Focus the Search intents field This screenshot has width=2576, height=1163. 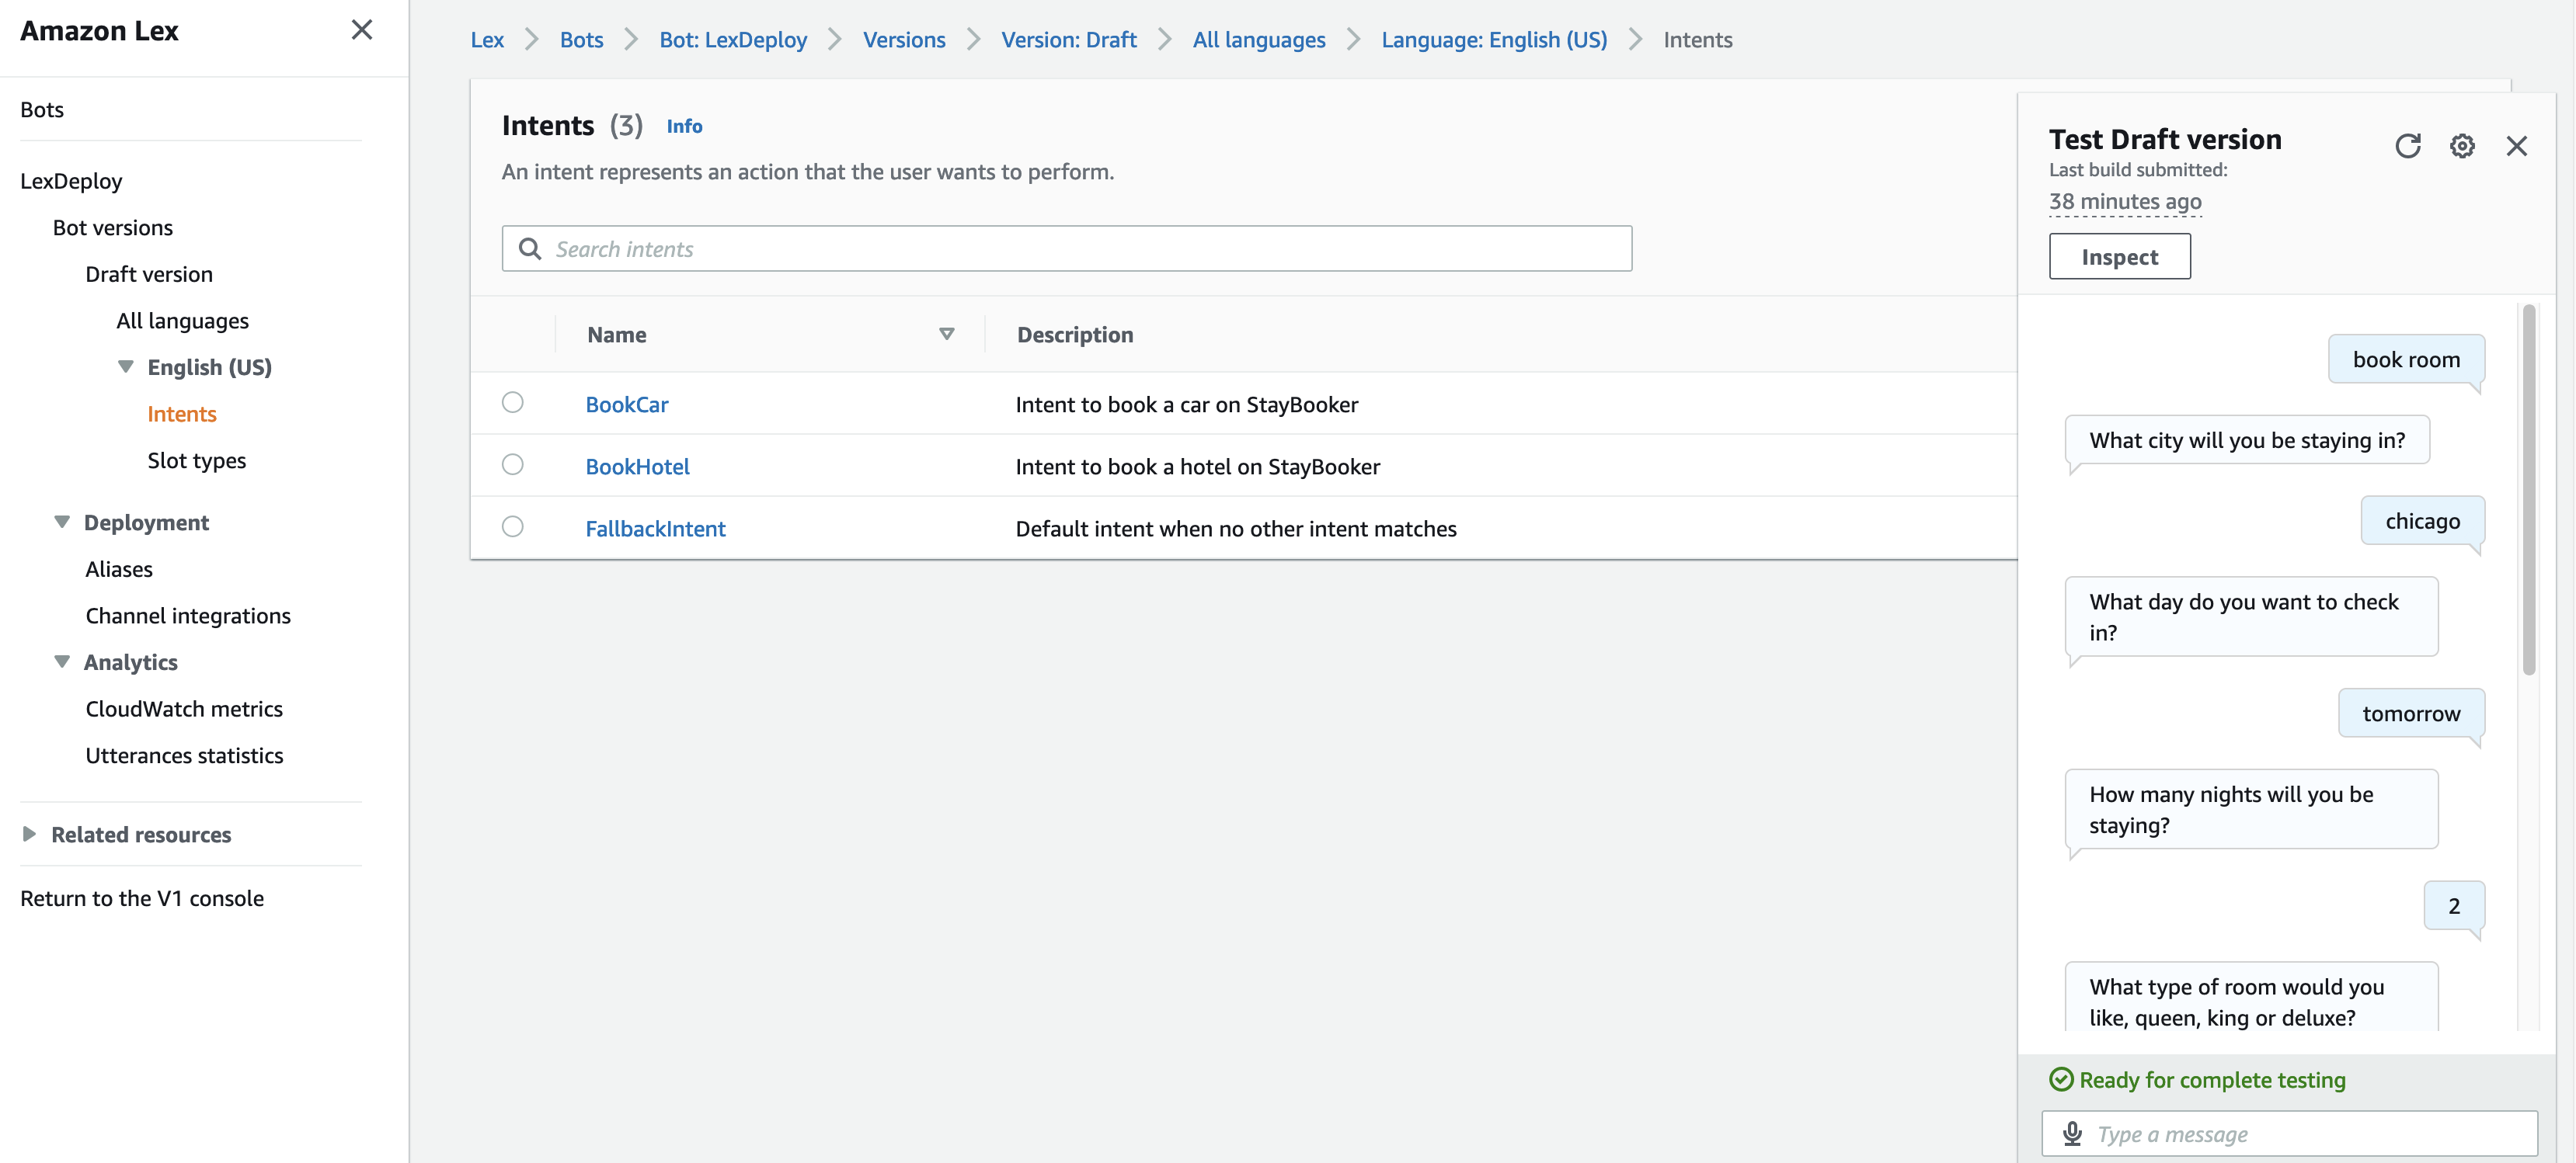coord(1080,248)
